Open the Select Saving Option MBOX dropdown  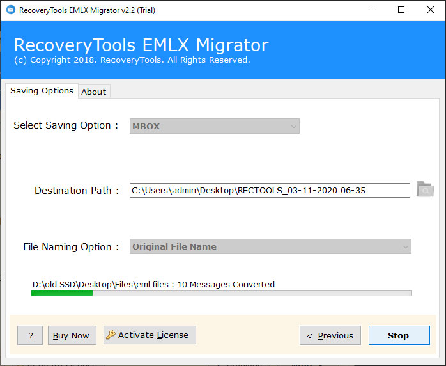click(x=215, y=126)
